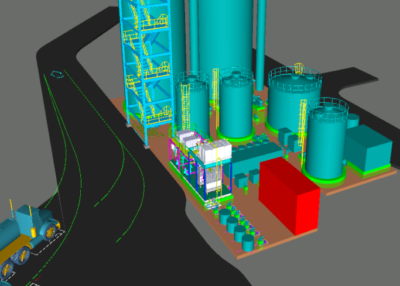Click the white arrow marker on the road
This screenshot has height=286, width=400.
(x=57, y=74)
